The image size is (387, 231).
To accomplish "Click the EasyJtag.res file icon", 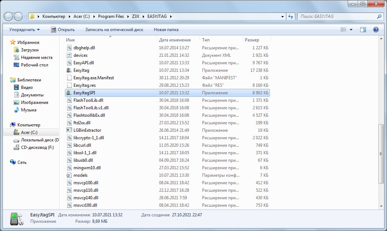I will click(x=69, y=85).
